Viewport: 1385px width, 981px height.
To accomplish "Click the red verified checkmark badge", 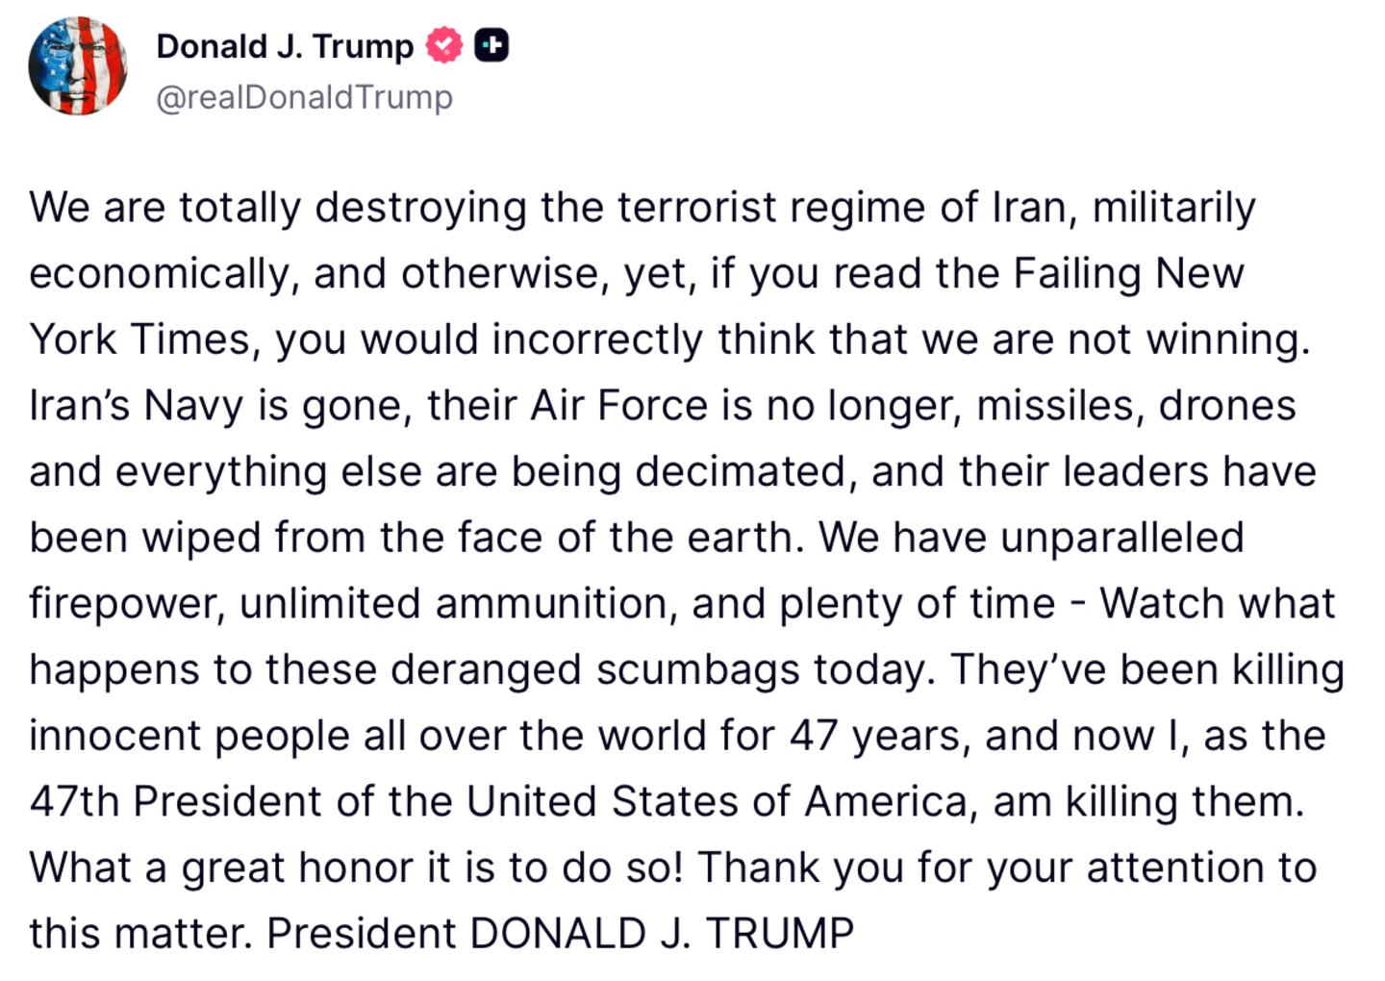I will point(443,45).
